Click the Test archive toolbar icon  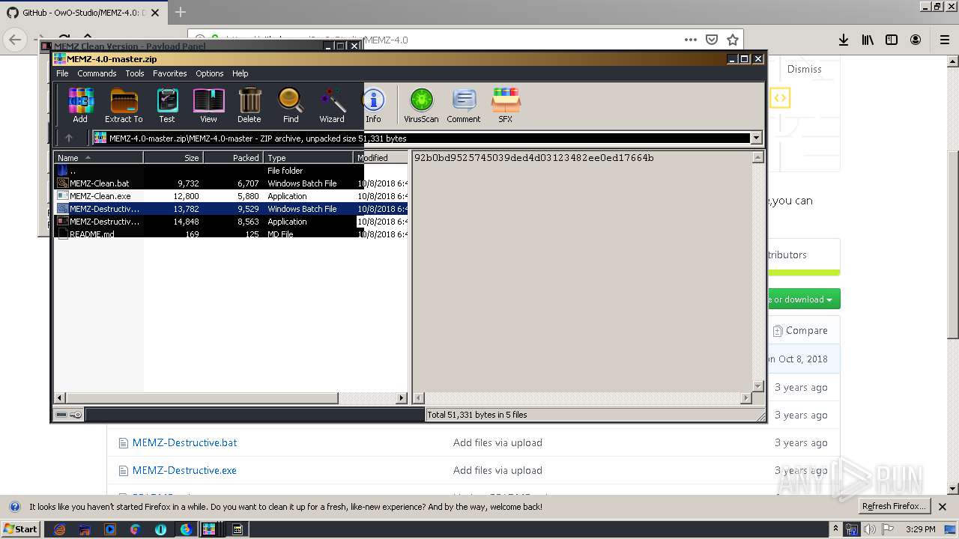coord(167,105)
